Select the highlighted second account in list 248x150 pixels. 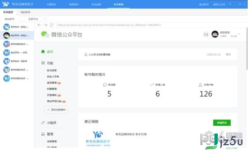17,35
